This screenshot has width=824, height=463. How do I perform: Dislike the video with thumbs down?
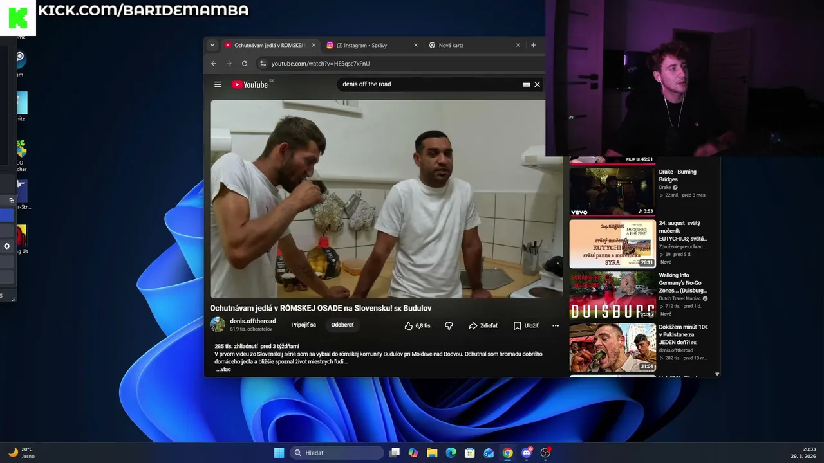click(449, 326)
